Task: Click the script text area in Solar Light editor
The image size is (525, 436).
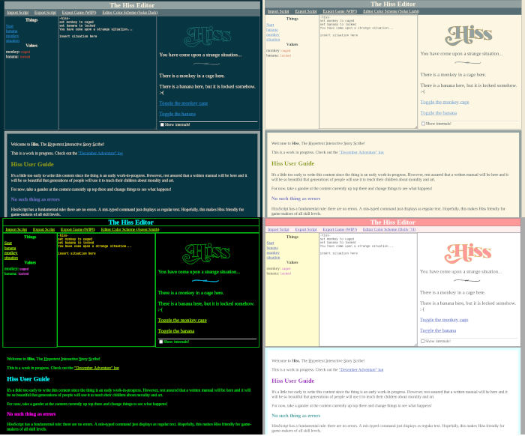Action: [x=368, y=72]
